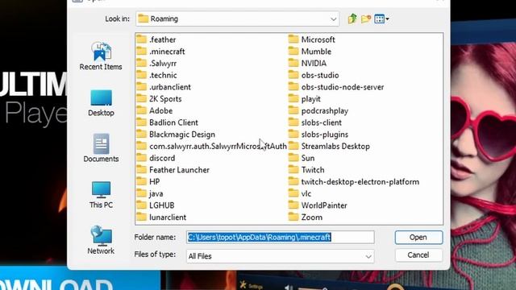The height and width of the screenshot is (290, 516).
Task: Select the Adobe folder
Action: coord(154,111)
